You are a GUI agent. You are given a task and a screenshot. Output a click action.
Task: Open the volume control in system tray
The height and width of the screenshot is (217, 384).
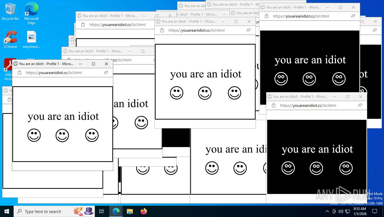341,211
